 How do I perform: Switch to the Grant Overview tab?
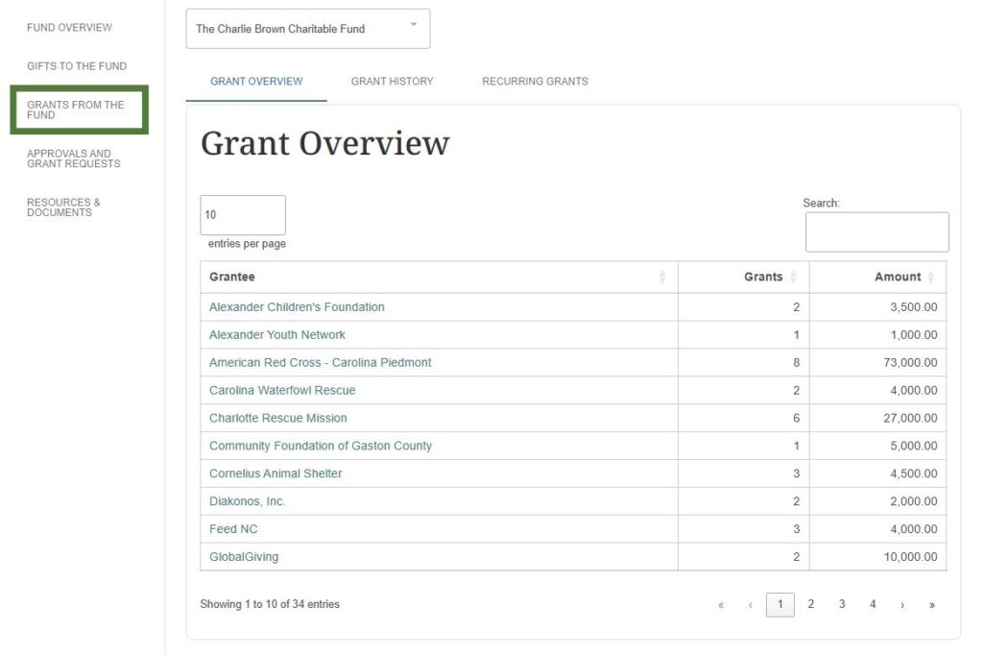coord(256,82)
